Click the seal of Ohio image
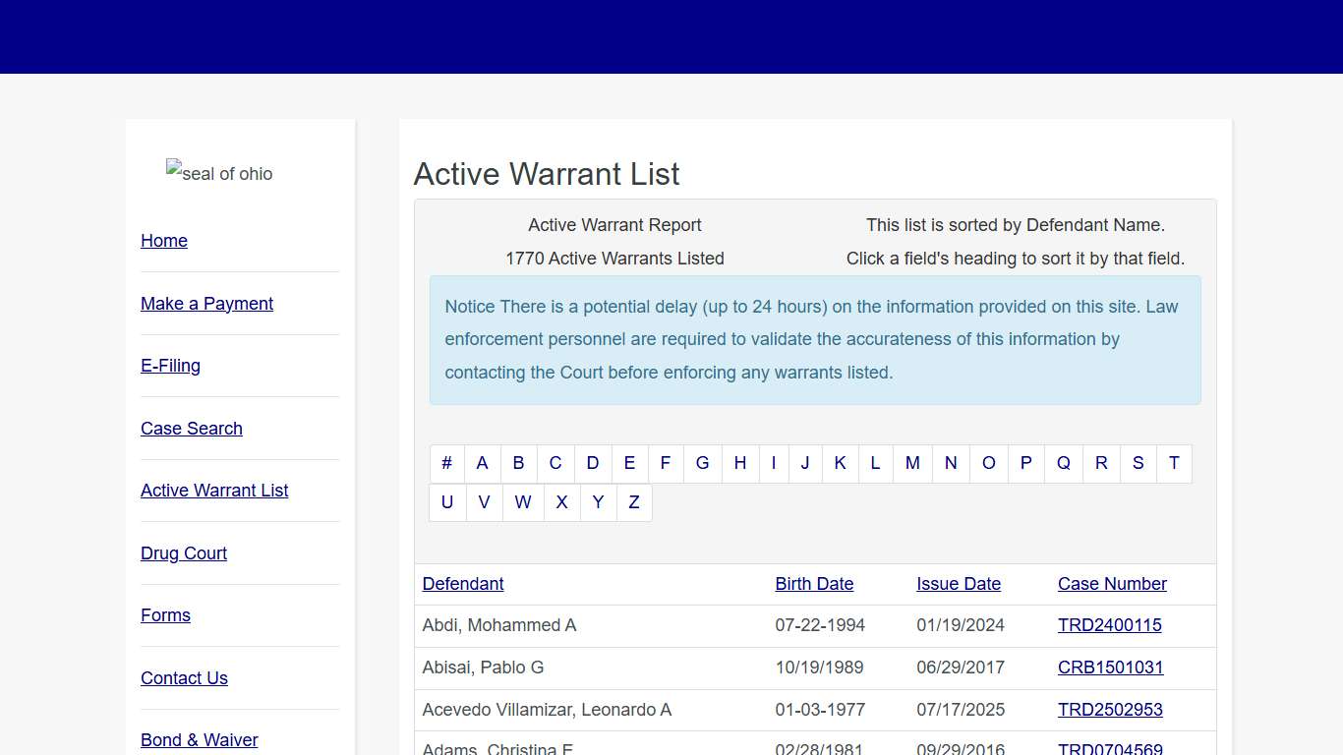The height and width of the screenshot is (755, 1343). pos(219,174)
